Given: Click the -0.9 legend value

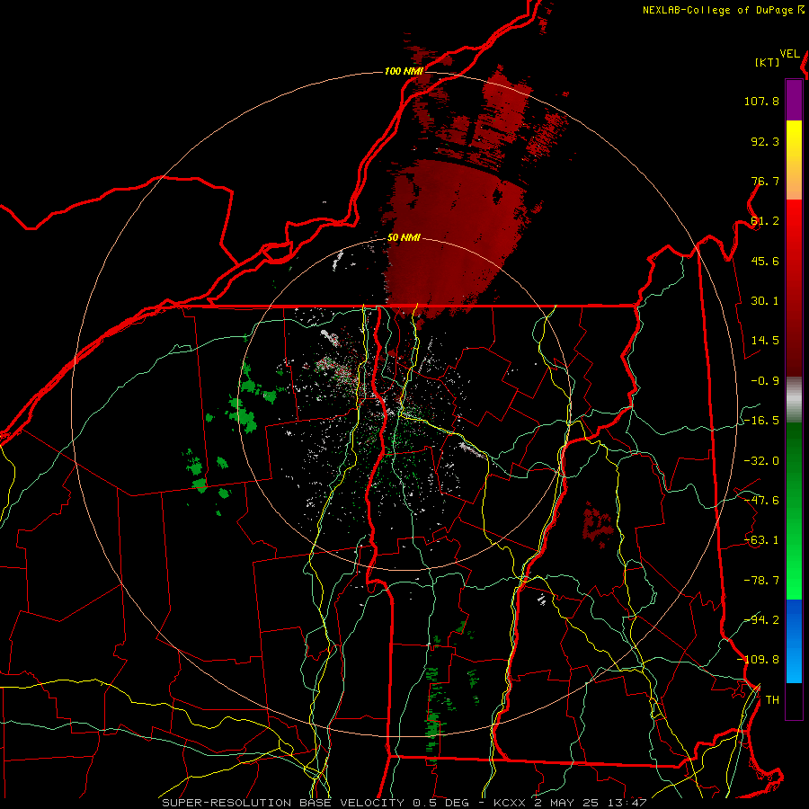Looking at the screenshot, I should tap(765, 381).
